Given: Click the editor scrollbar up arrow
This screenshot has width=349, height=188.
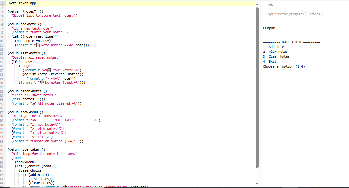Looking at the screenshot, I should [x=257, y=4].
